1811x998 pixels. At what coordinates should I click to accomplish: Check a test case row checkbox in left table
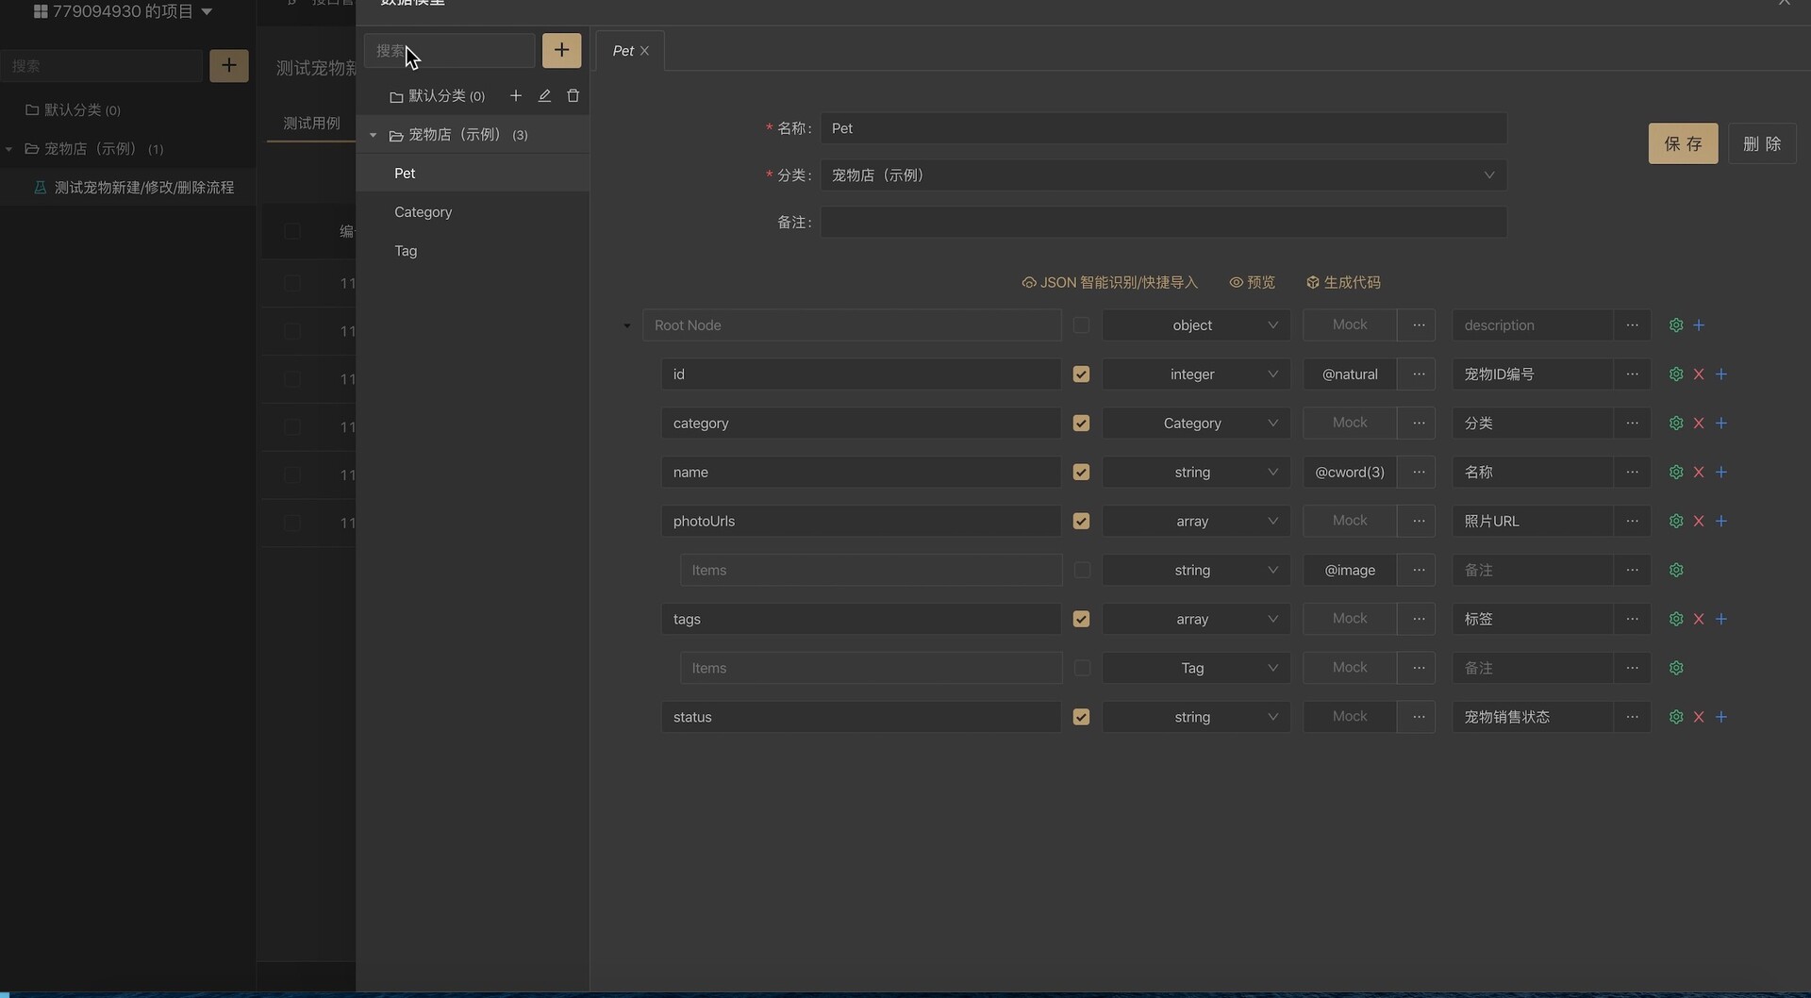click(x=291, y=283)
